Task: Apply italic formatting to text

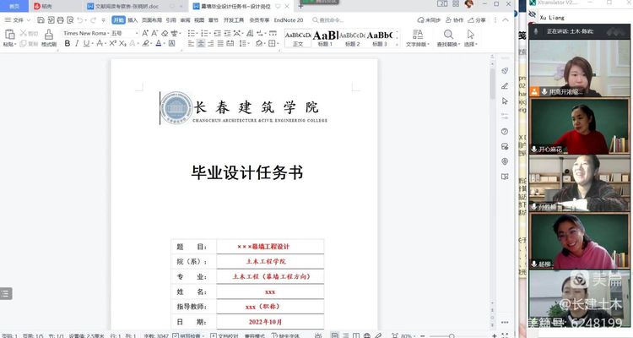Action: 76,43
